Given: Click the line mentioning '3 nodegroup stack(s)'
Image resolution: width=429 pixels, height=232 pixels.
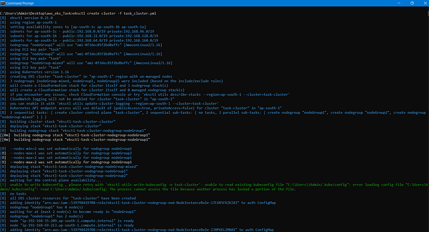Looking at the screenshot, I should 89,85.
